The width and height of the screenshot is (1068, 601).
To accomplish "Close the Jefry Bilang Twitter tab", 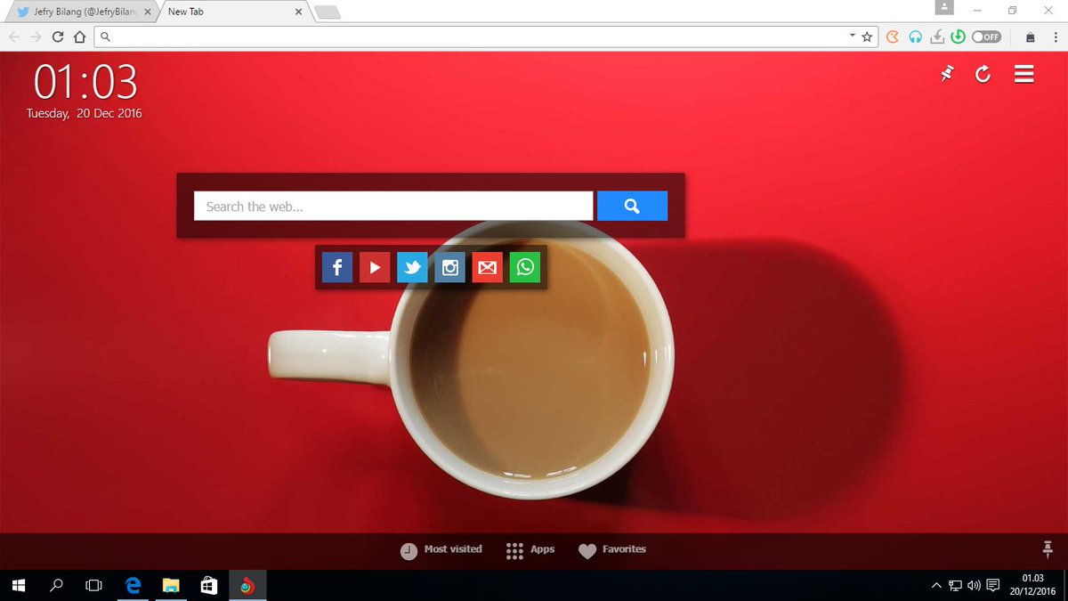I will pos(148,12).
